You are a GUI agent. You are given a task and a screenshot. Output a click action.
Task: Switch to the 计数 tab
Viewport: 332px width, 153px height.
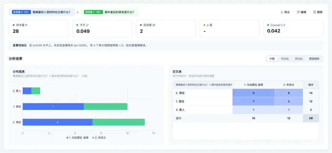pos(272,59)
